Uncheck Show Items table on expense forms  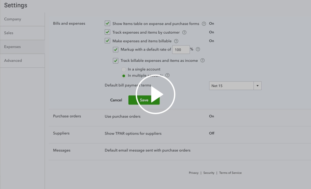[108, 23]
